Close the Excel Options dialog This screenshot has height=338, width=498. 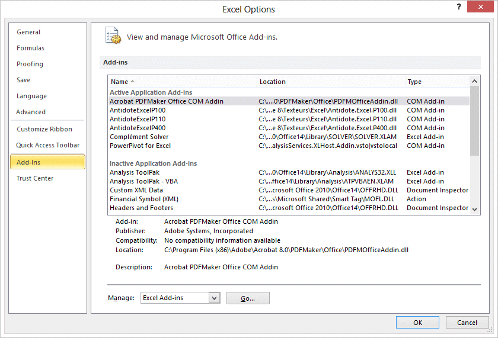tap(481, 7)
